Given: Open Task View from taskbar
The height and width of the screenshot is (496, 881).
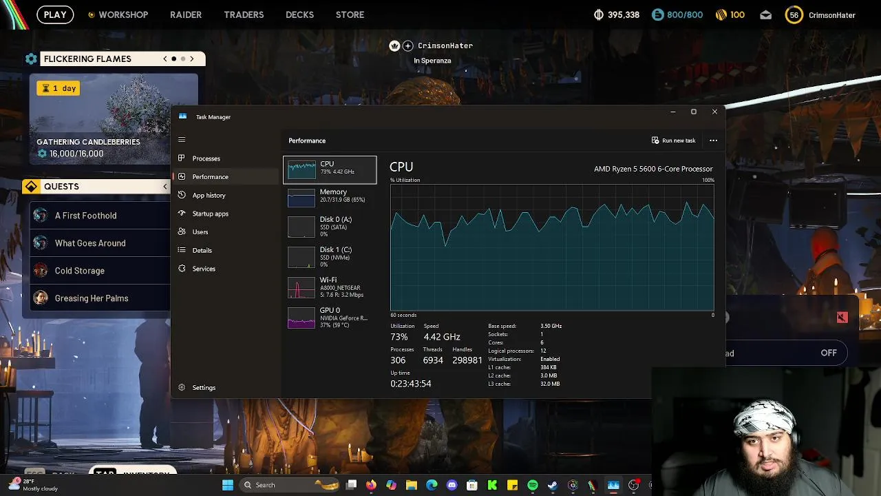Looking at the screenshot, I should [x=352, y=485].
